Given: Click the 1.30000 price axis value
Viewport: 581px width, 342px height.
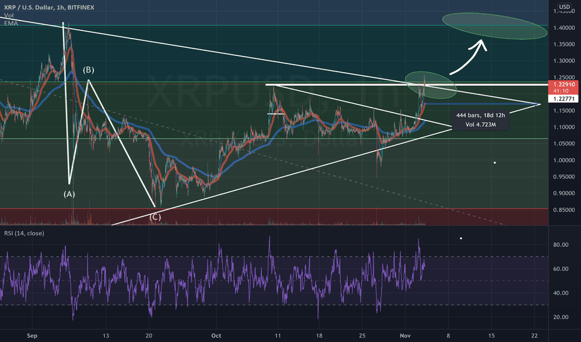Looking at the screenshot, I should point(564,61).
